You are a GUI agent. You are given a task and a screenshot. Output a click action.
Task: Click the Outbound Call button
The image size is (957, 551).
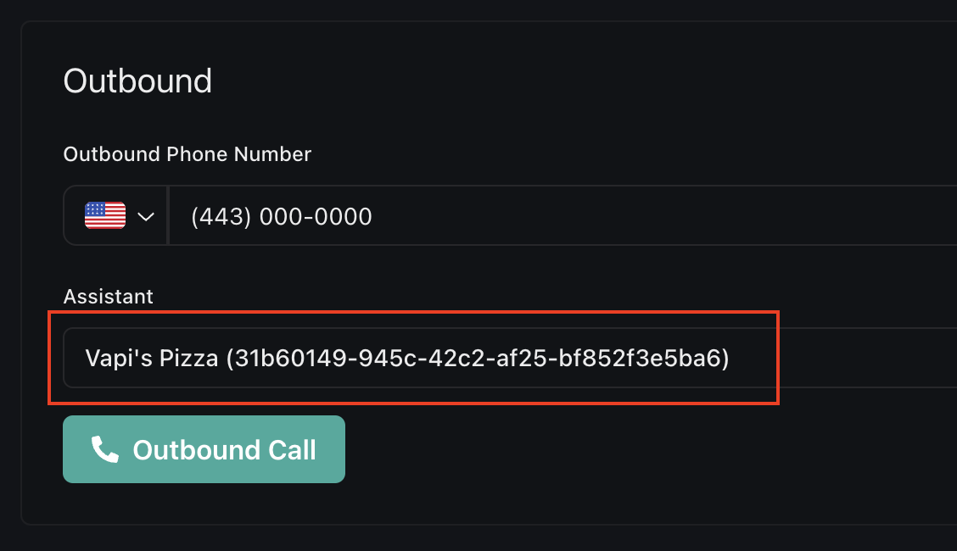click(x=204, y=449)
